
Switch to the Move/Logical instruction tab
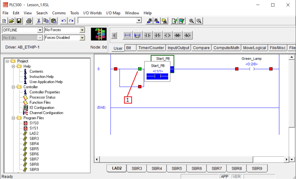tap(254, 48)
